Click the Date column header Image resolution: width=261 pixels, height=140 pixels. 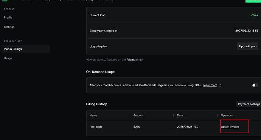tap(180, 115)
